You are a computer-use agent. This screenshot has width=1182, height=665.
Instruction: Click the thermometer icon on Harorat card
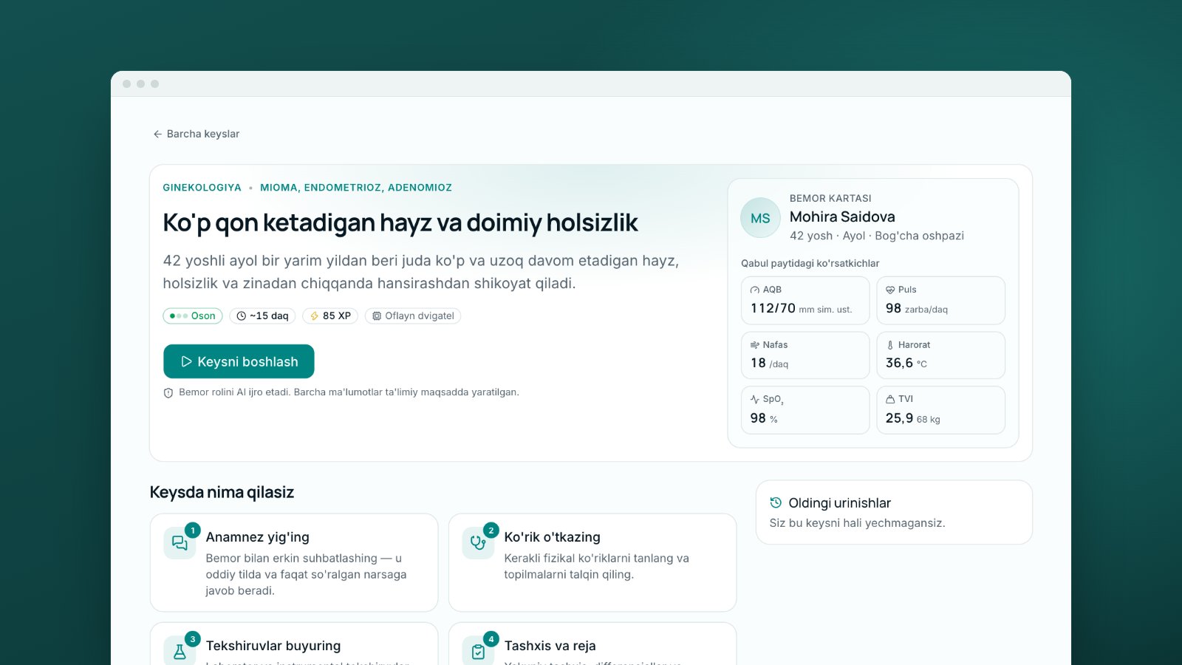[x=890, y=345]
